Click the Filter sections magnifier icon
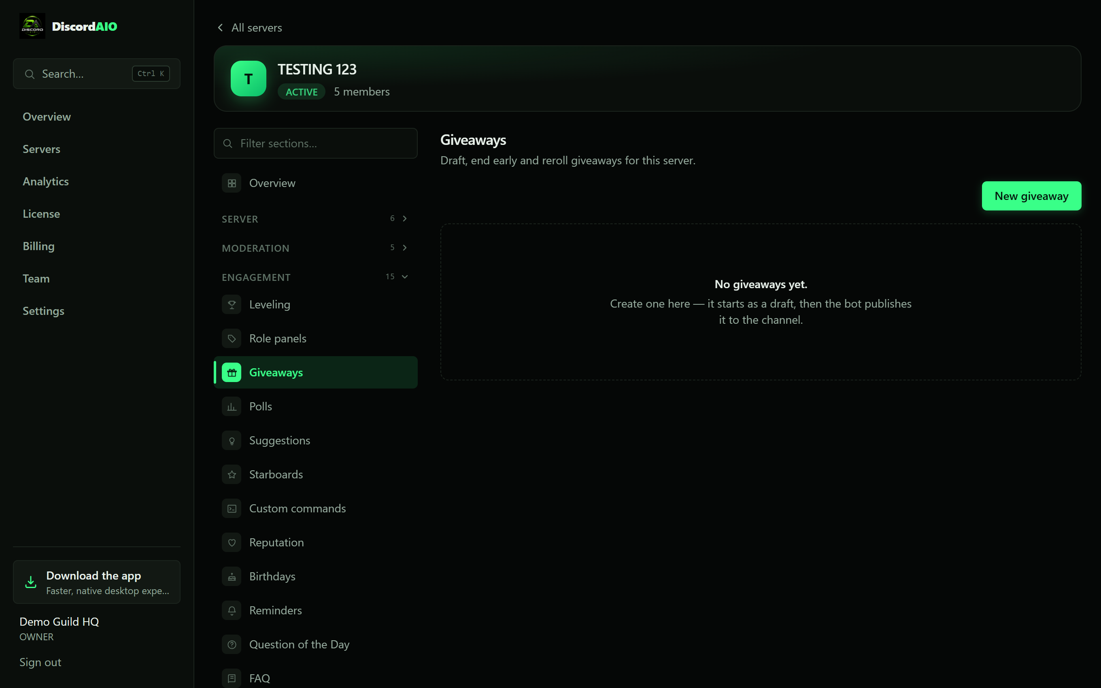This screenshot has width=1101, height=688. point(227,143)
